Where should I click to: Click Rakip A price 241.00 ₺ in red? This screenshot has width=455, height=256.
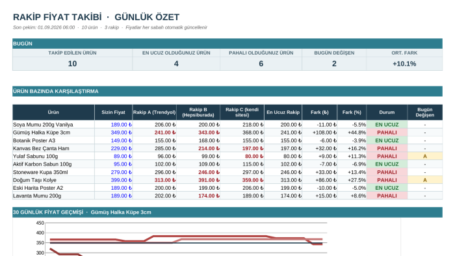tap(155, 133)
